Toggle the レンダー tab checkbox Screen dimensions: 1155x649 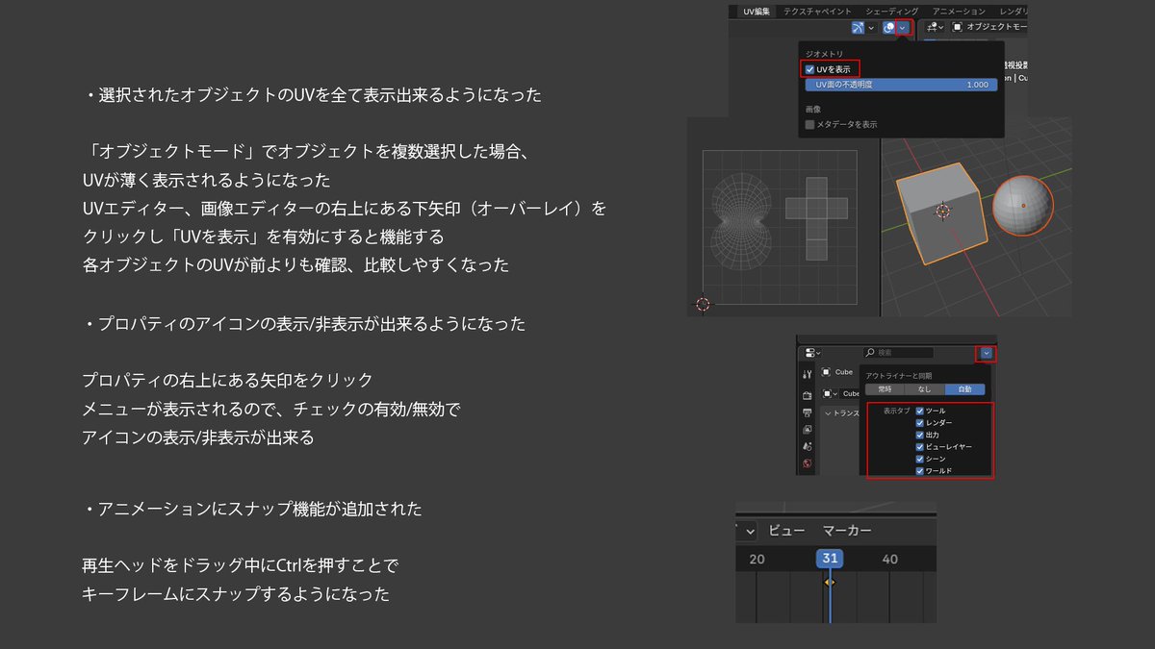tap(919, 423)
